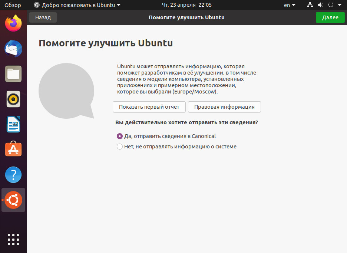Screen dimensions: 347x253
Task: Continue with the Далее button
Action: pos(330,17)
